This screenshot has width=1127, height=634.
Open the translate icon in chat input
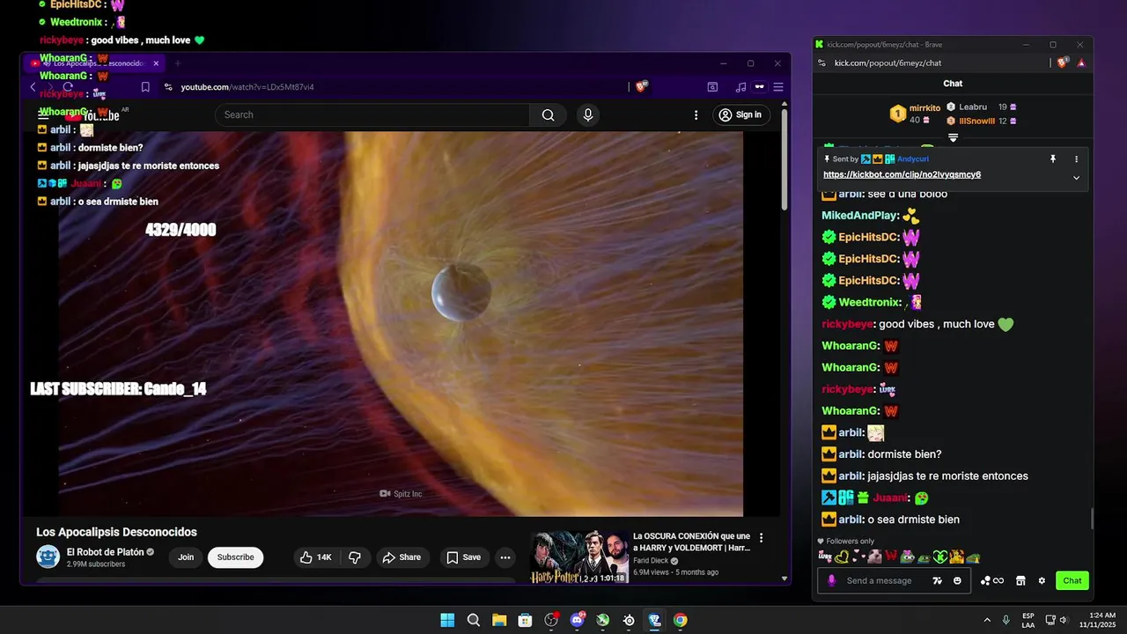click(x=938, y=580)
